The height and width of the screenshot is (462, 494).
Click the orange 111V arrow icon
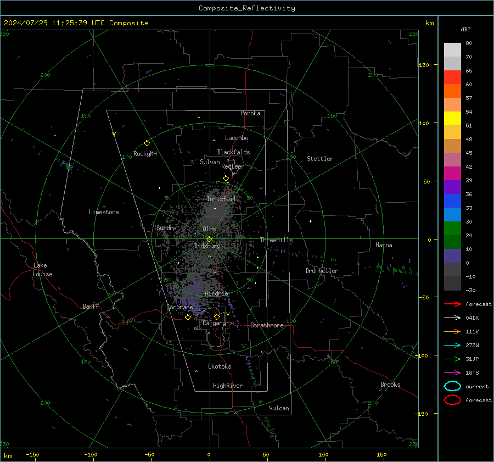point(452,331)
